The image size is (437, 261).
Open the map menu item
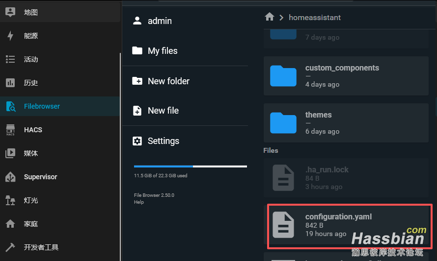[30, 12]
